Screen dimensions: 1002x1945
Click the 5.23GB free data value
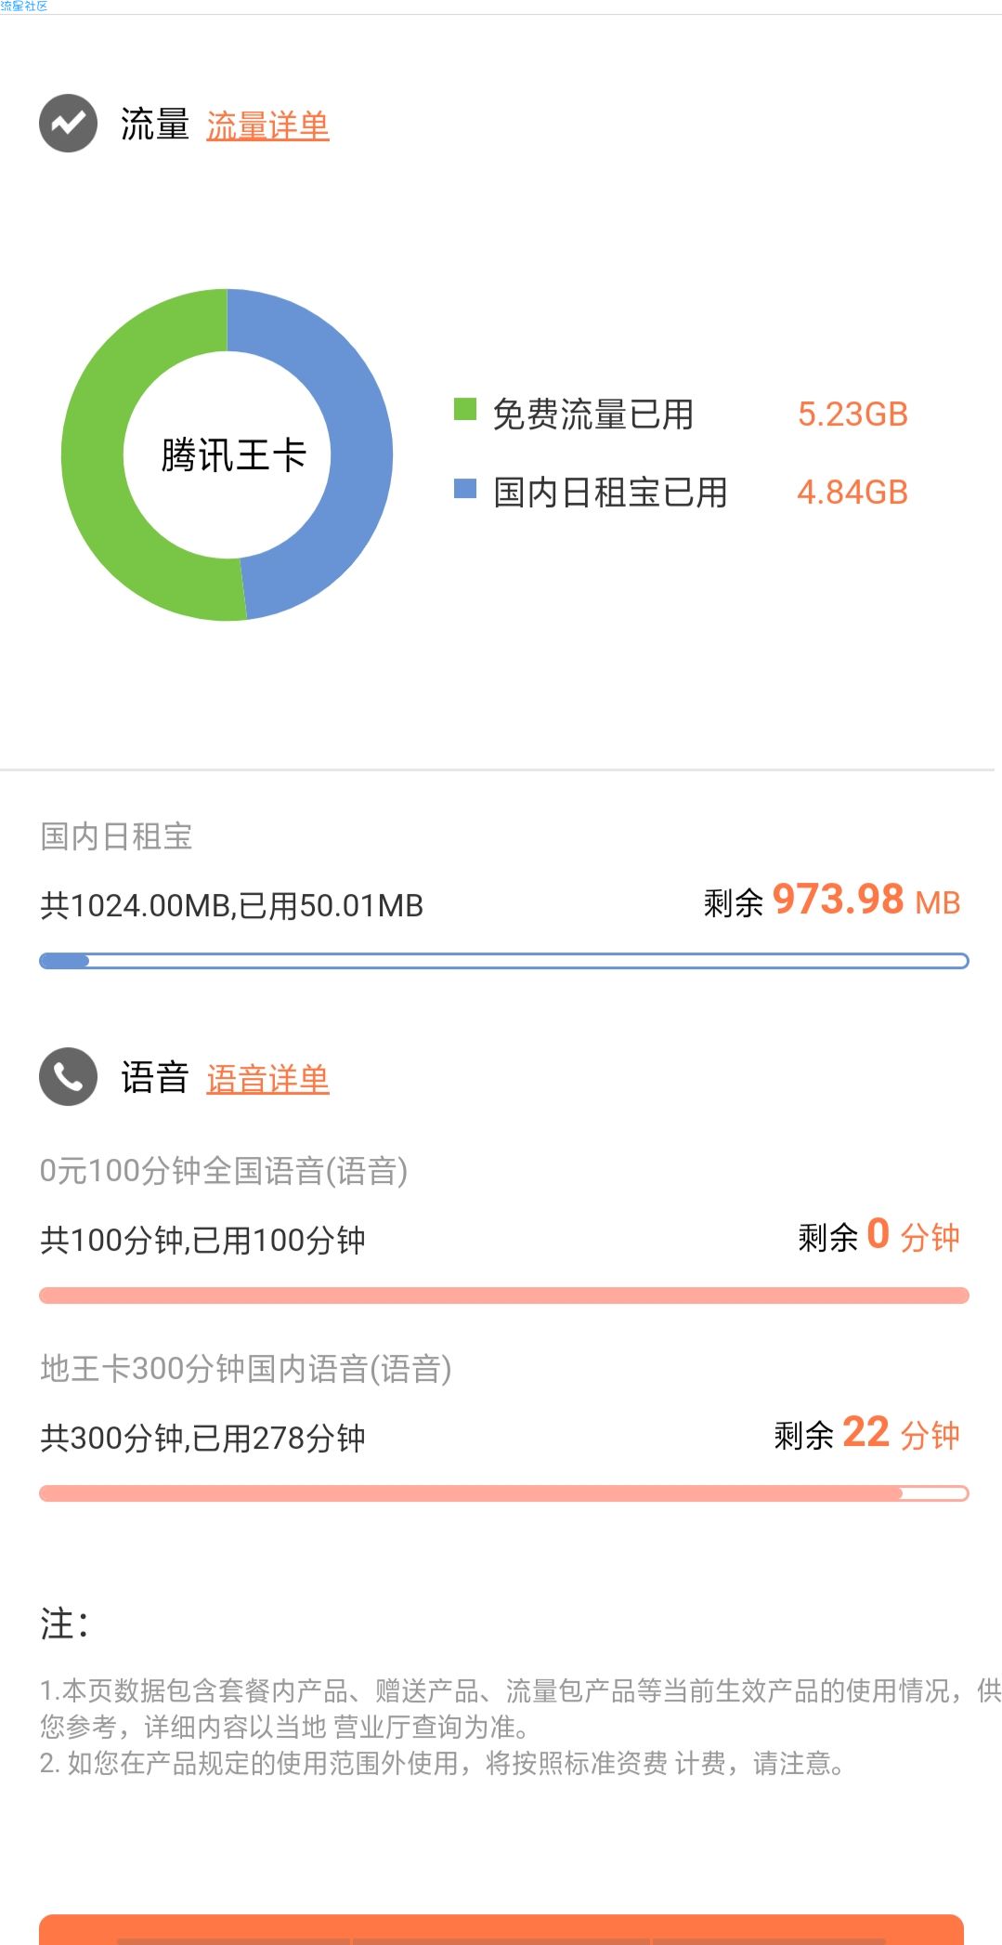852,414
